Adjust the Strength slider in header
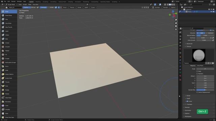Screen dimensions: 216x121 click(x=47, y=7)
